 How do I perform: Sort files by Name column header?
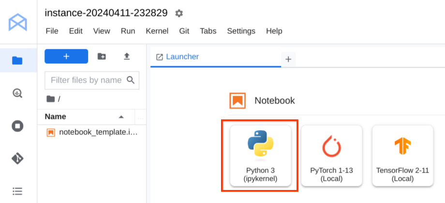coord(56,116)
